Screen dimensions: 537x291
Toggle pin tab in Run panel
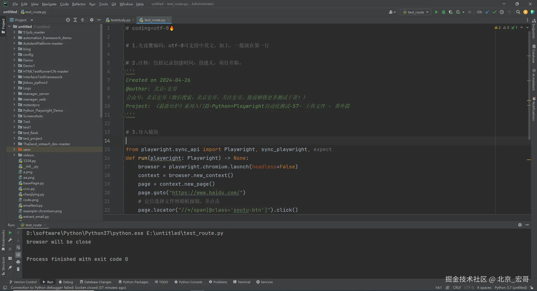10,268
